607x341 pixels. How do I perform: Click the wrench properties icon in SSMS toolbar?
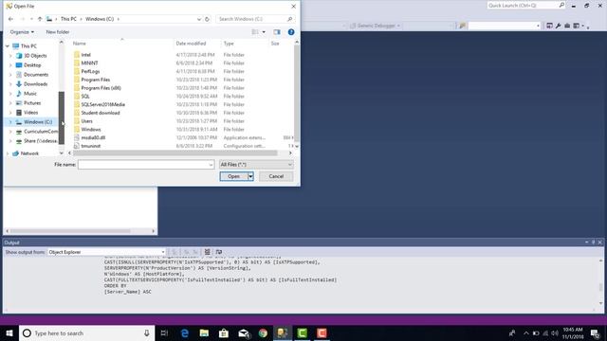point(559,26)
